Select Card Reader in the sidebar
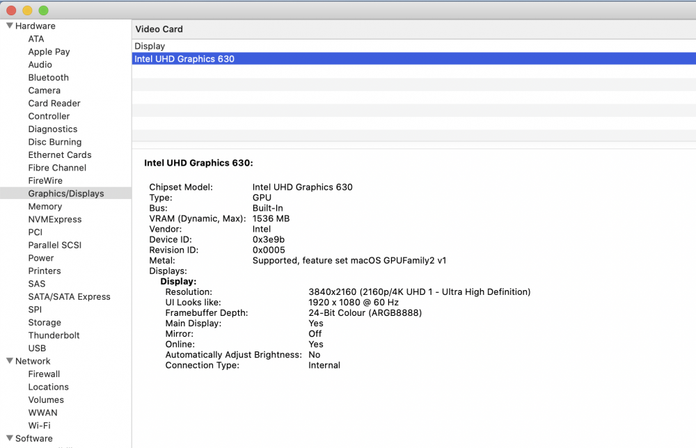This screenshot has height=448, width=696. [54, 104]
